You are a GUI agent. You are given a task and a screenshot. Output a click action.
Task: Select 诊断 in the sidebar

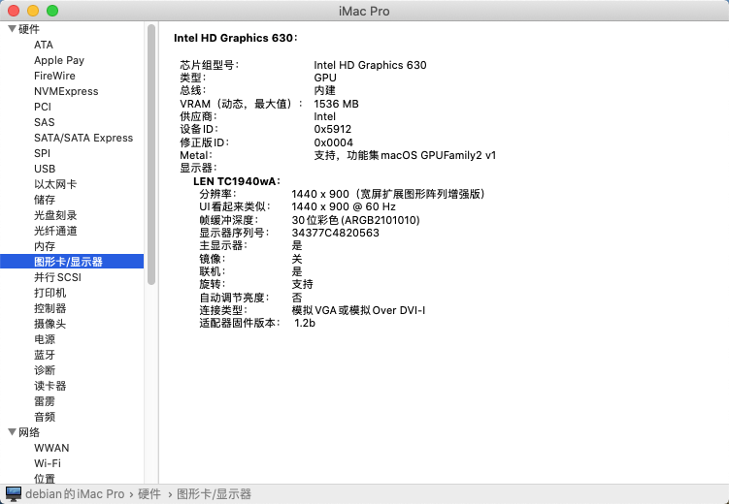[x=45, y=370]
